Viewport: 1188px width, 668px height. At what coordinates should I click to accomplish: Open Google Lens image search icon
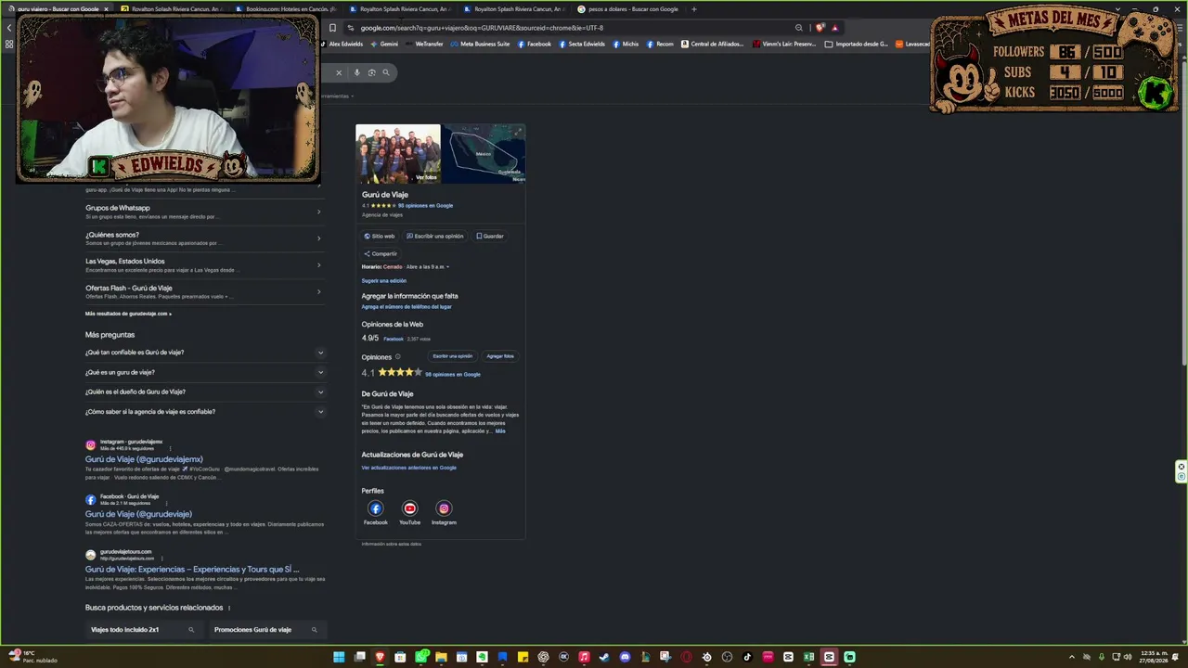click(x=371, y=72)
